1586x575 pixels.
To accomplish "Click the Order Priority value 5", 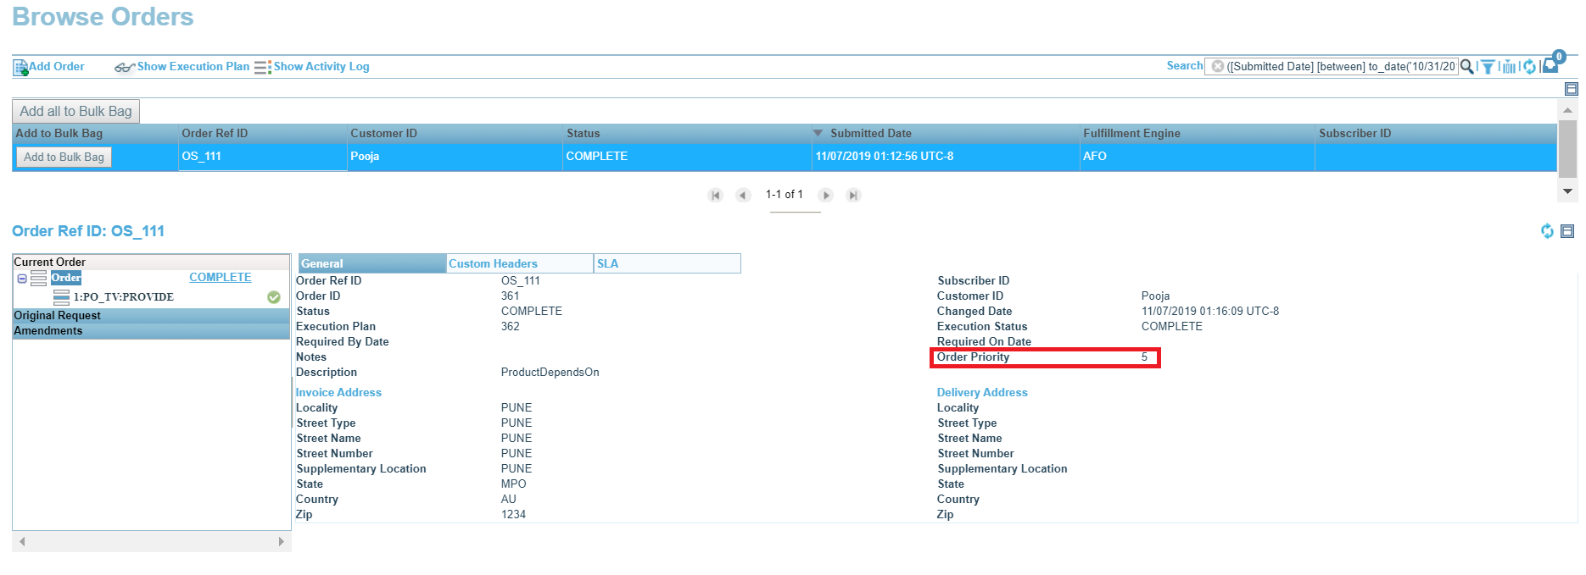I will coord(1144,357).
